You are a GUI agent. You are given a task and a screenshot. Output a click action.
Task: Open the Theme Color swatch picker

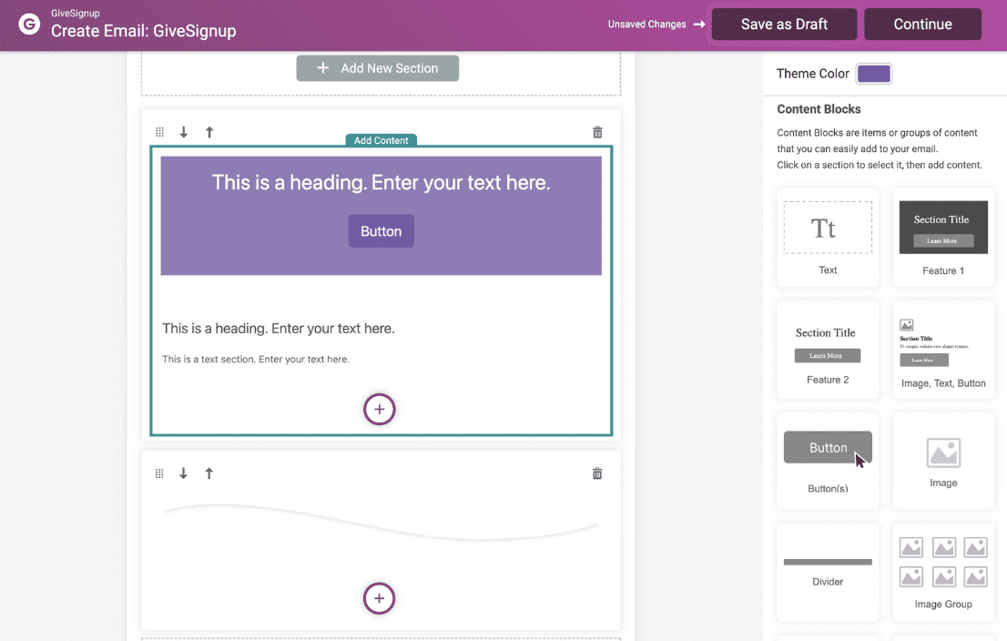coord(873,74)
